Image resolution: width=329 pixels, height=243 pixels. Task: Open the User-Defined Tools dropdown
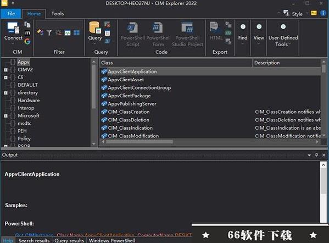289,44
